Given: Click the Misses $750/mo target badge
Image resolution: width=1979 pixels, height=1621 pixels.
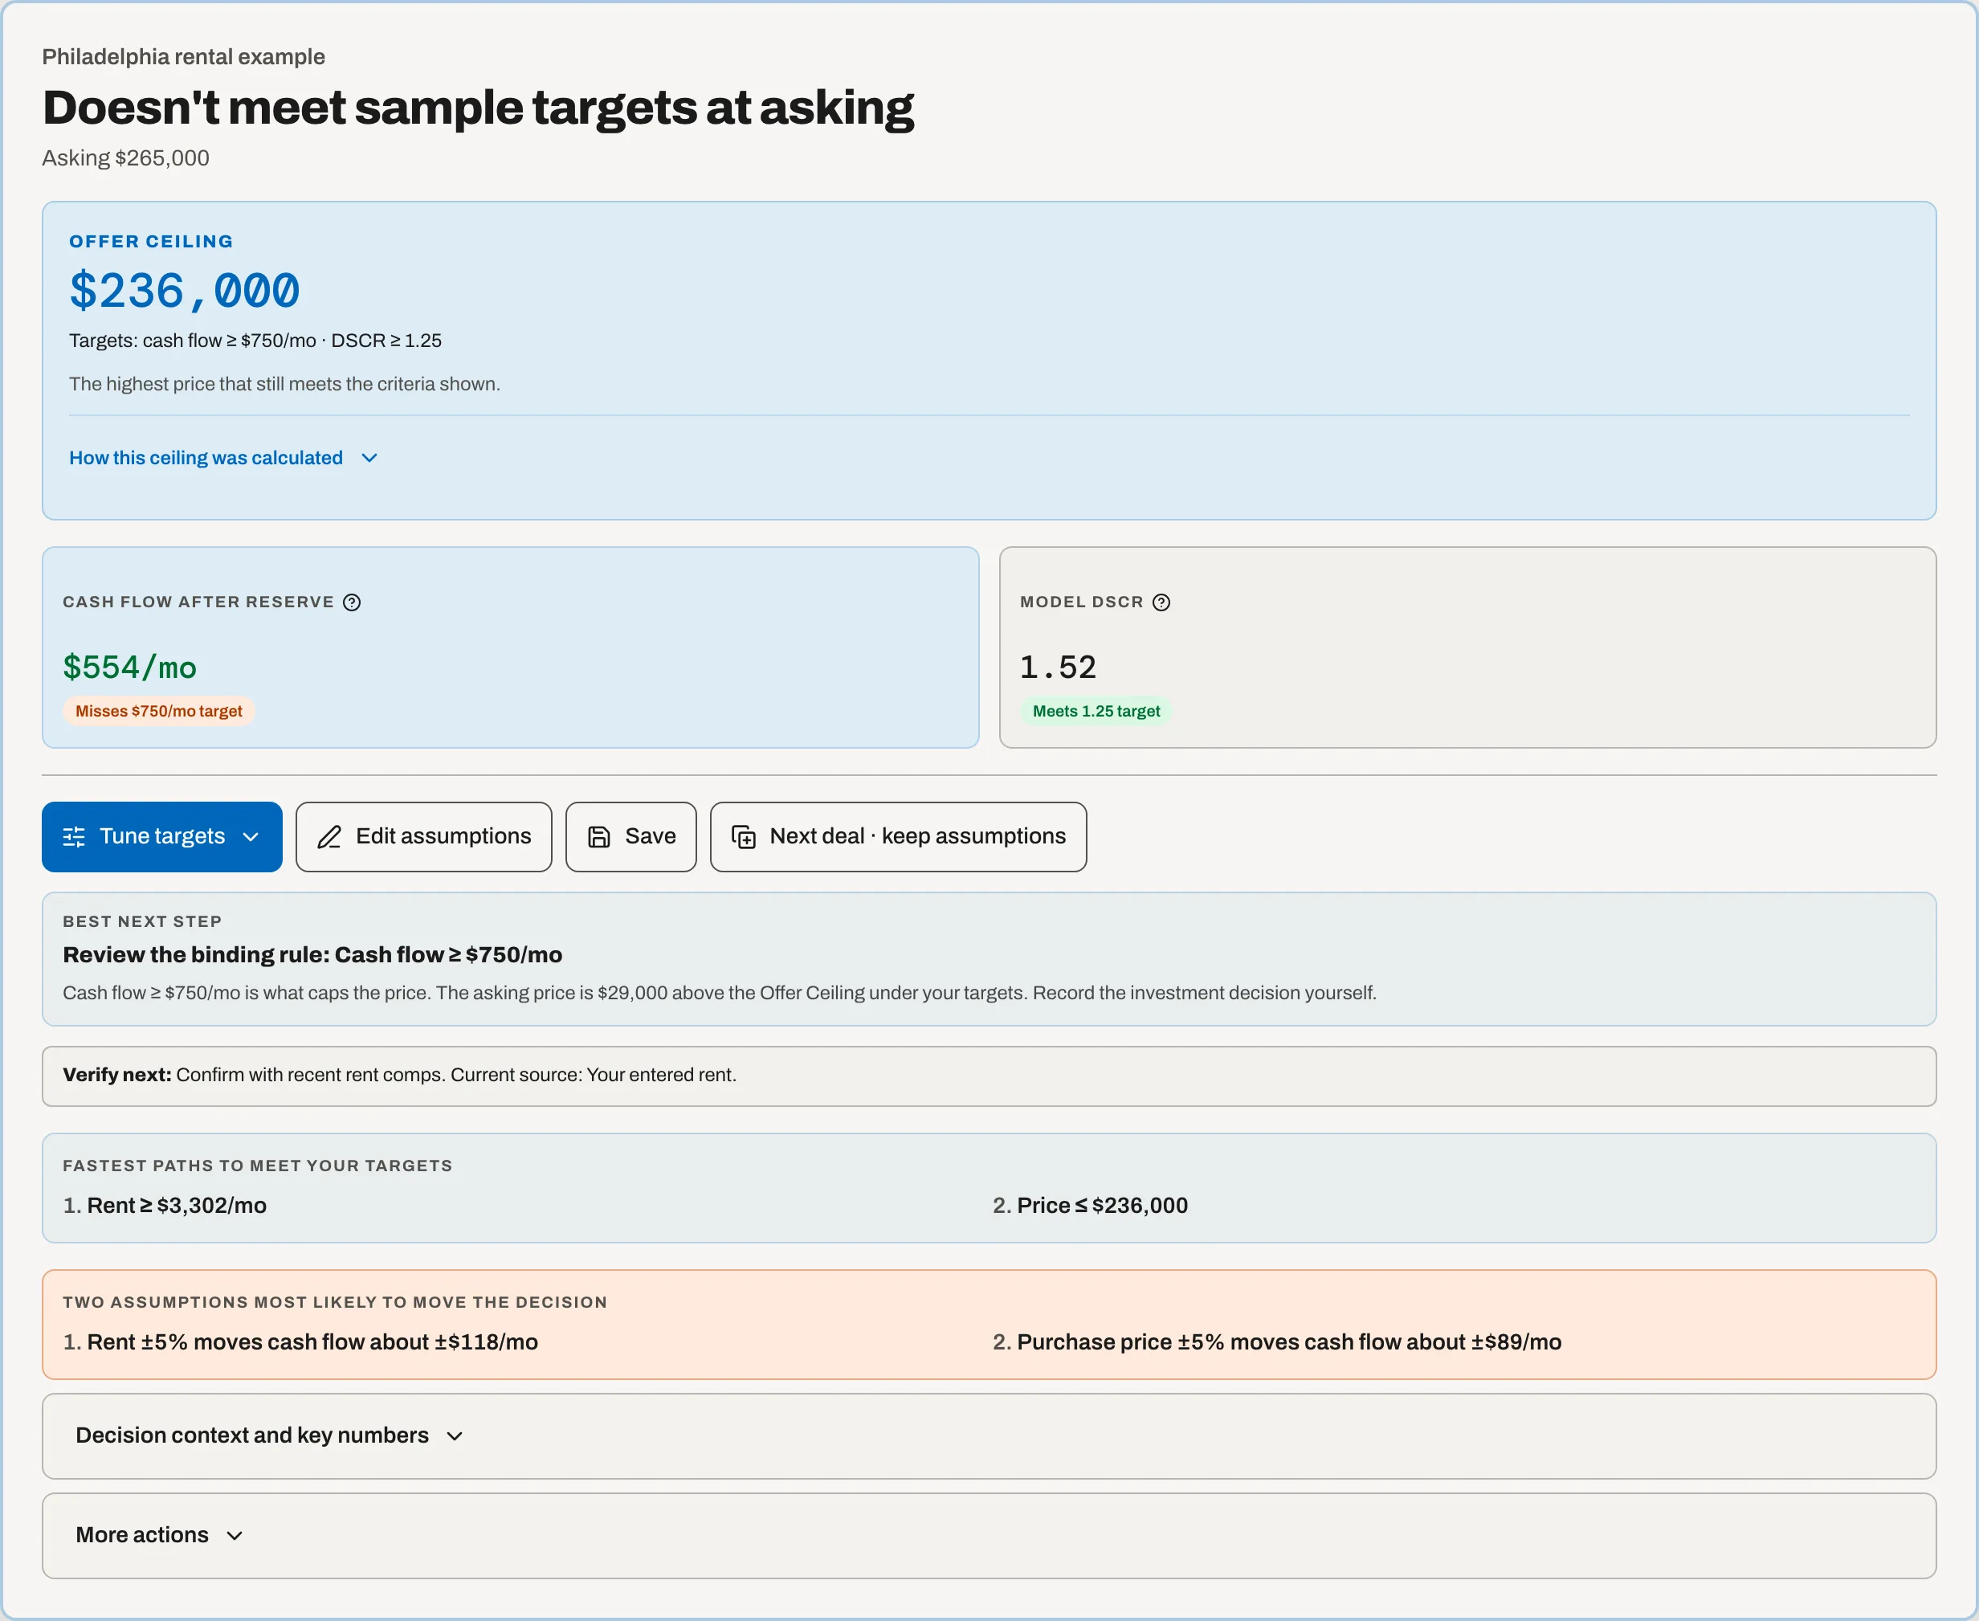Looking at the screenshot, I should [x=159, y=712].
